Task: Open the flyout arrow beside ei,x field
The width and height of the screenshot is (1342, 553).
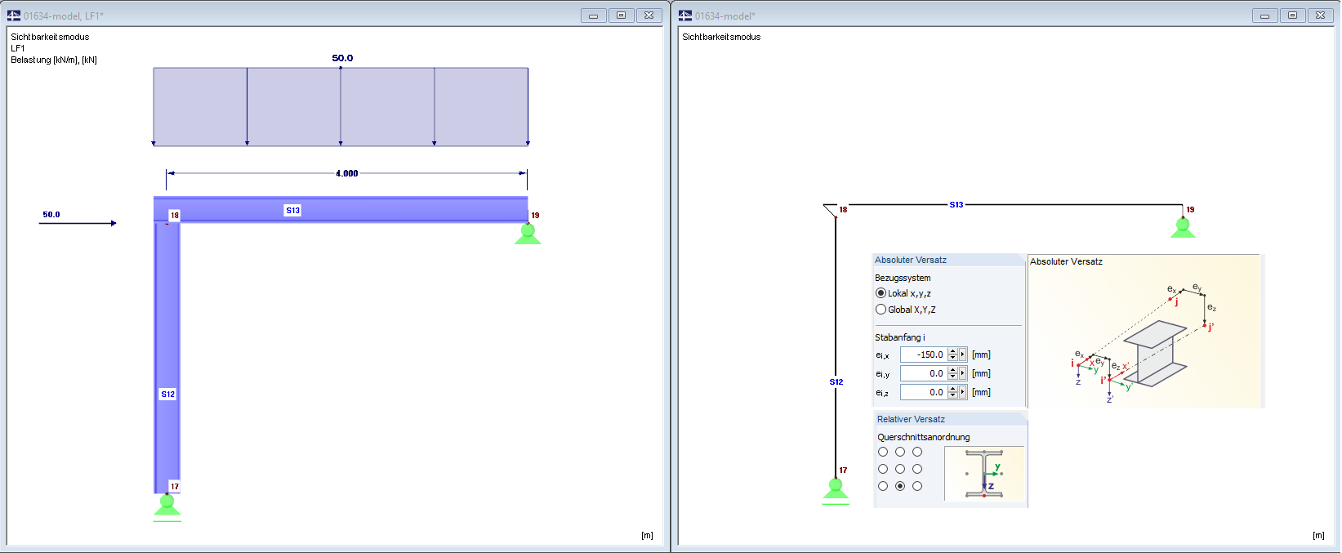Action: click(x=962, y=355)
